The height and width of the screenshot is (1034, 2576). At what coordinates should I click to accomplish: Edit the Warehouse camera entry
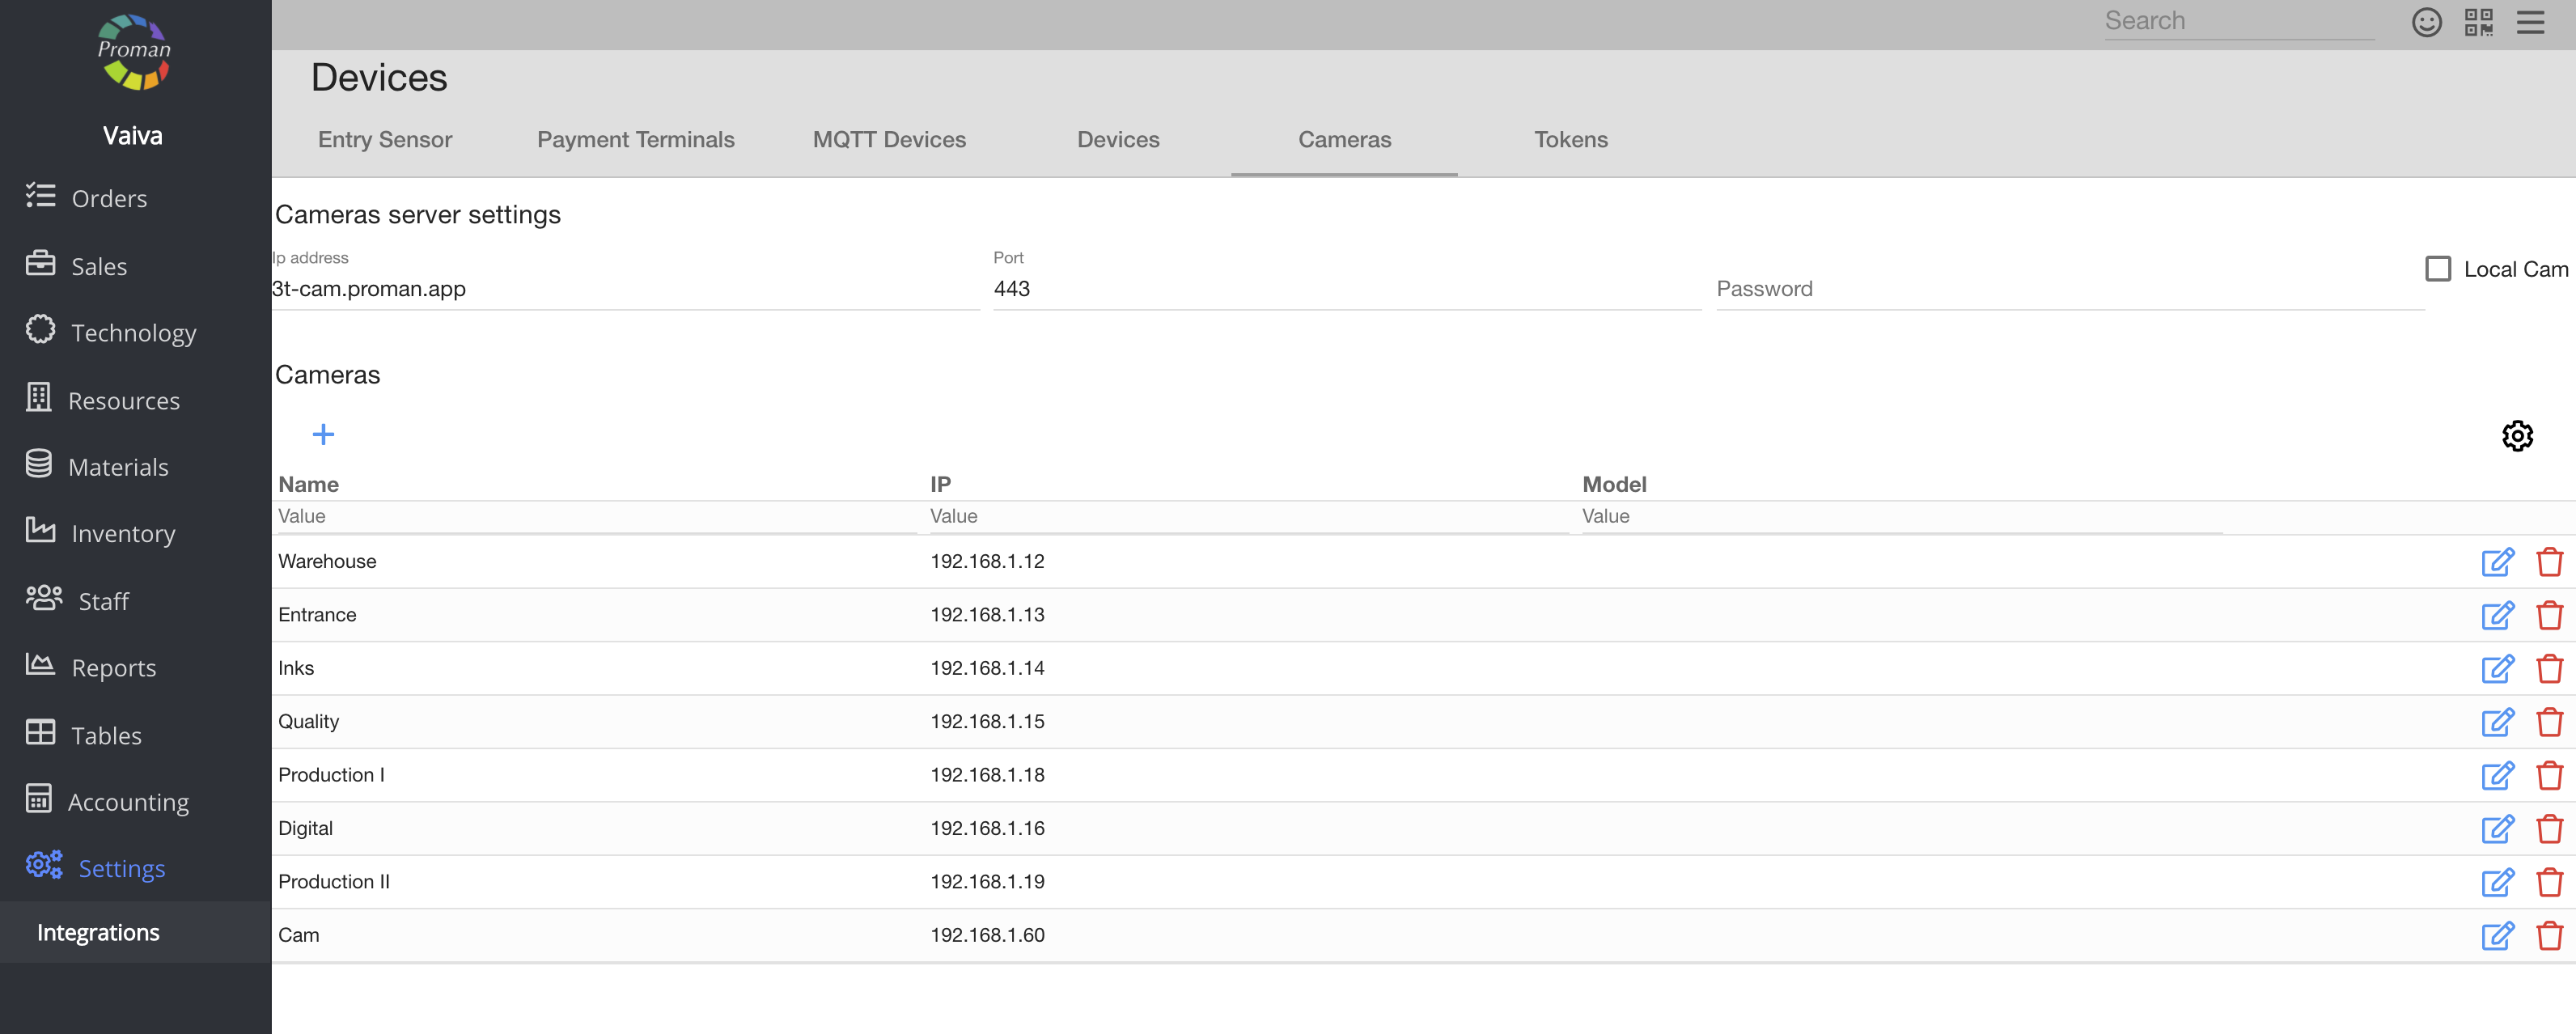[2497, 562]
